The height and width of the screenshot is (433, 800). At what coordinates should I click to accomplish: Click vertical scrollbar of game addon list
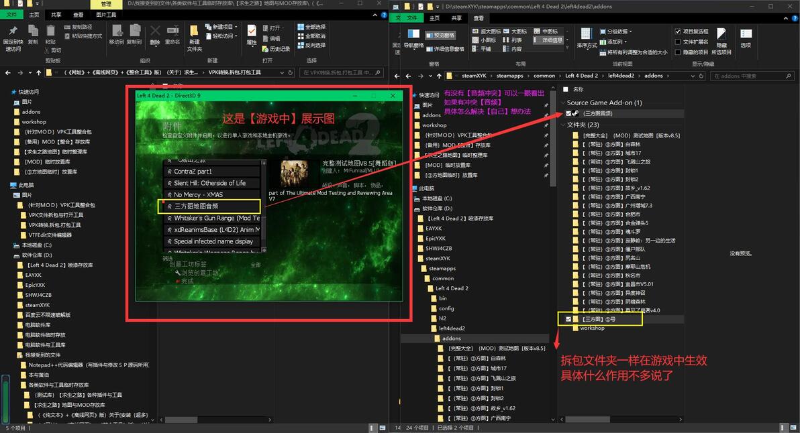(264, 206)
